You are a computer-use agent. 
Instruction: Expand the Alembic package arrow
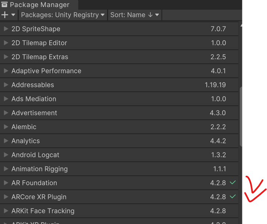pos(6,127)
